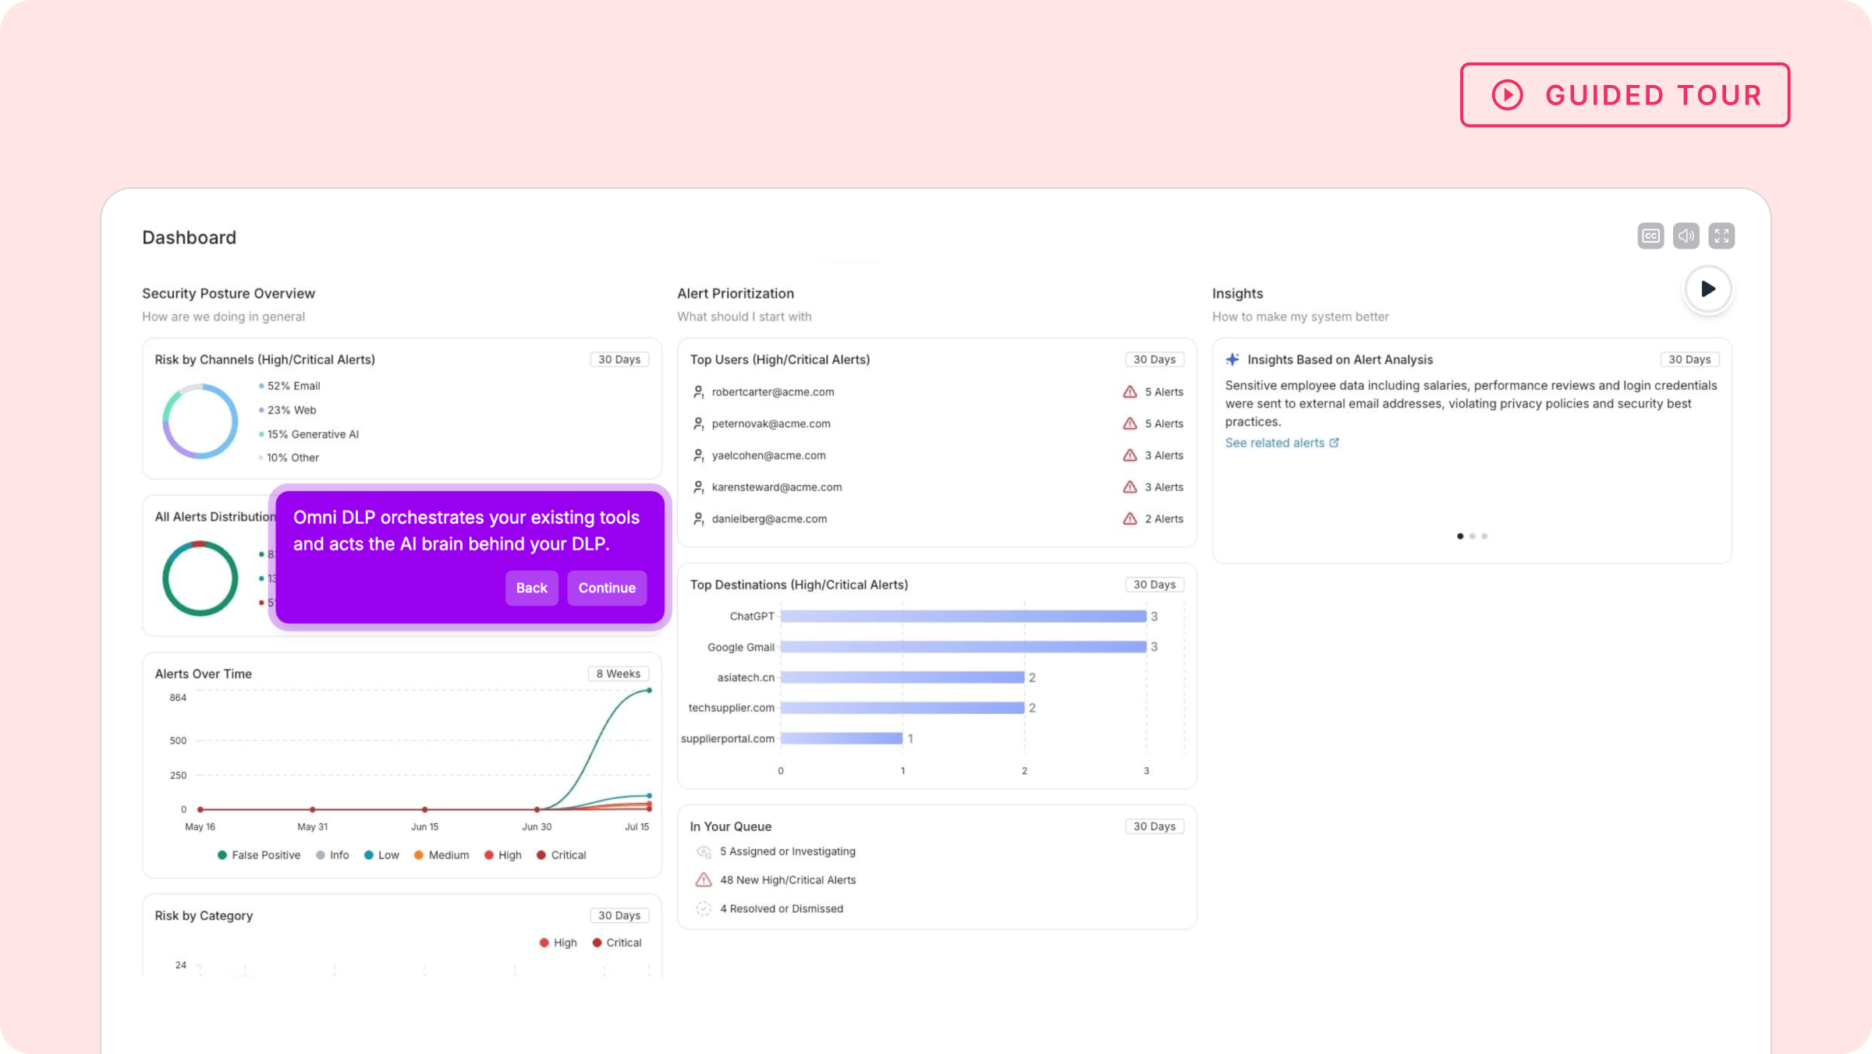This screenshot has width=1872, height=1054.
Task: Click the eye icon next to 5 Assigned or Investigating
Action: pos(703,851)
